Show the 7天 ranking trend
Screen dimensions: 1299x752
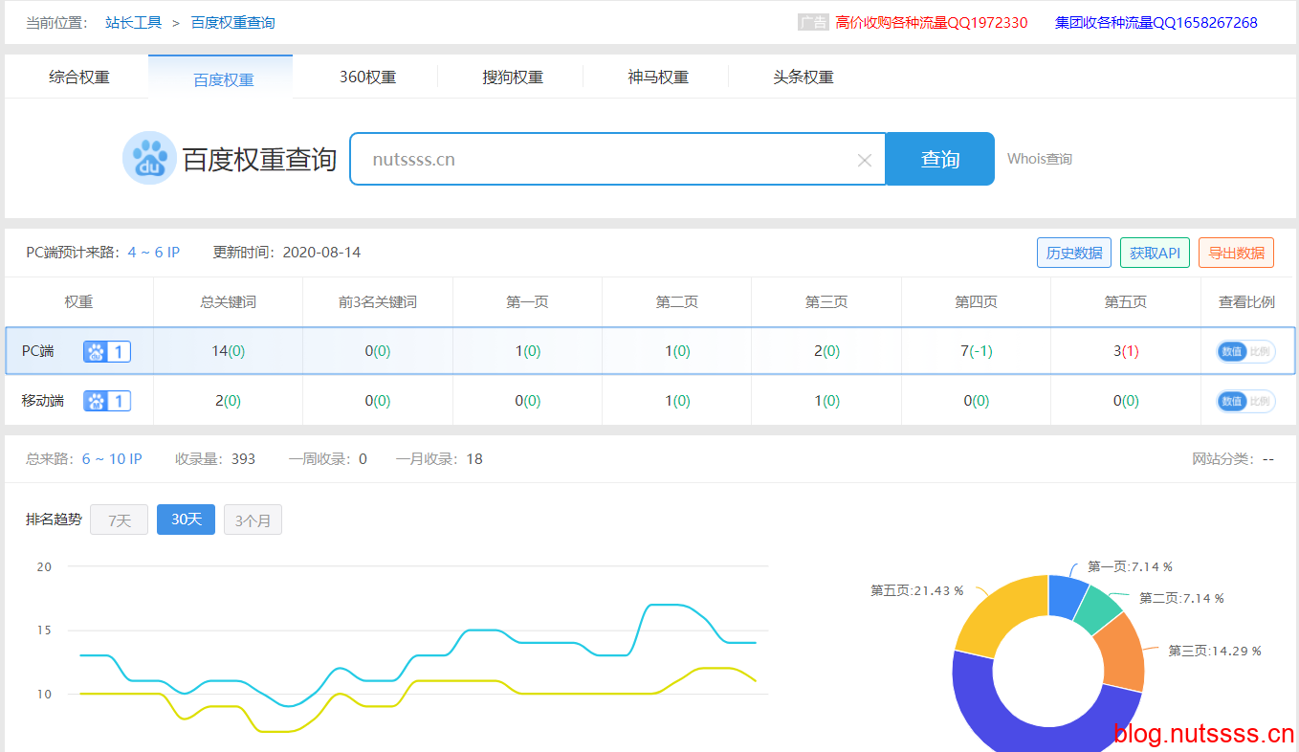pyautogui.click(x=119, y=520)
